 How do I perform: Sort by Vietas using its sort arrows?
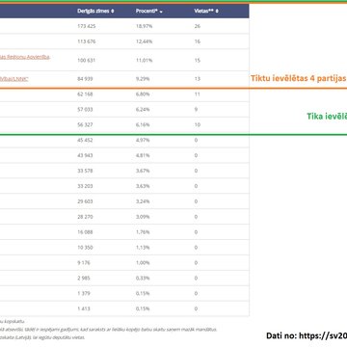point(217,12)
